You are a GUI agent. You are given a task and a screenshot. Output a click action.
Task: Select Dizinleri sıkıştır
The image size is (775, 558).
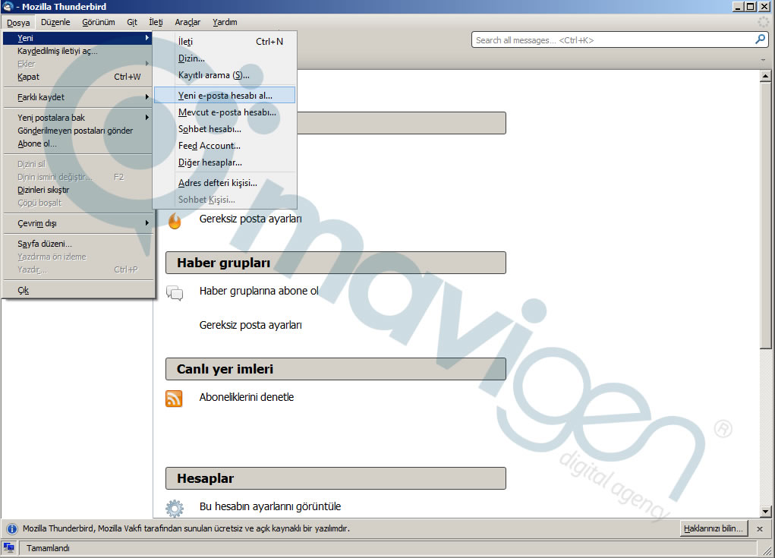pyautogui.click(x=77, y=190)
